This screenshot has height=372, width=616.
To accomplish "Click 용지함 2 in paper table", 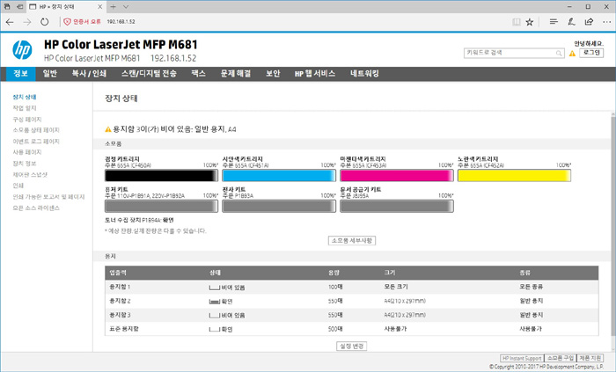I will coord(120,302).
